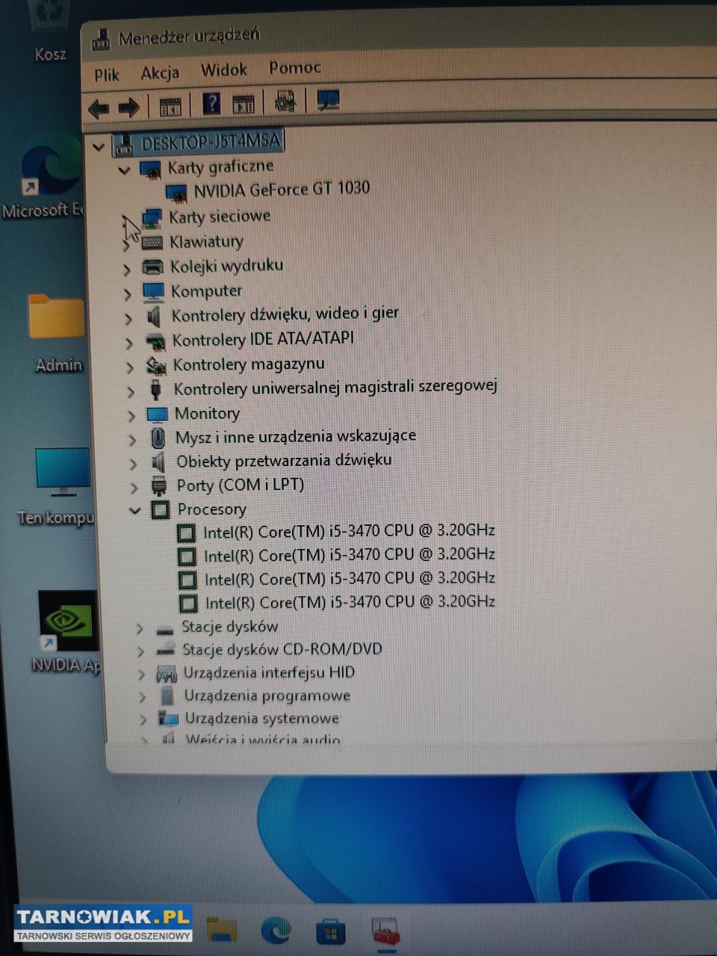Click the USB icon for Kontrolery uniwersalnej magistrali
Screen dimensions: 717x956
[156, 389]
